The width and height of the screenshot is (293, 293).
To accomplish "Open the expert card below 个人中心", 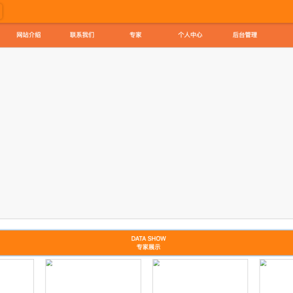I will 200,276.
